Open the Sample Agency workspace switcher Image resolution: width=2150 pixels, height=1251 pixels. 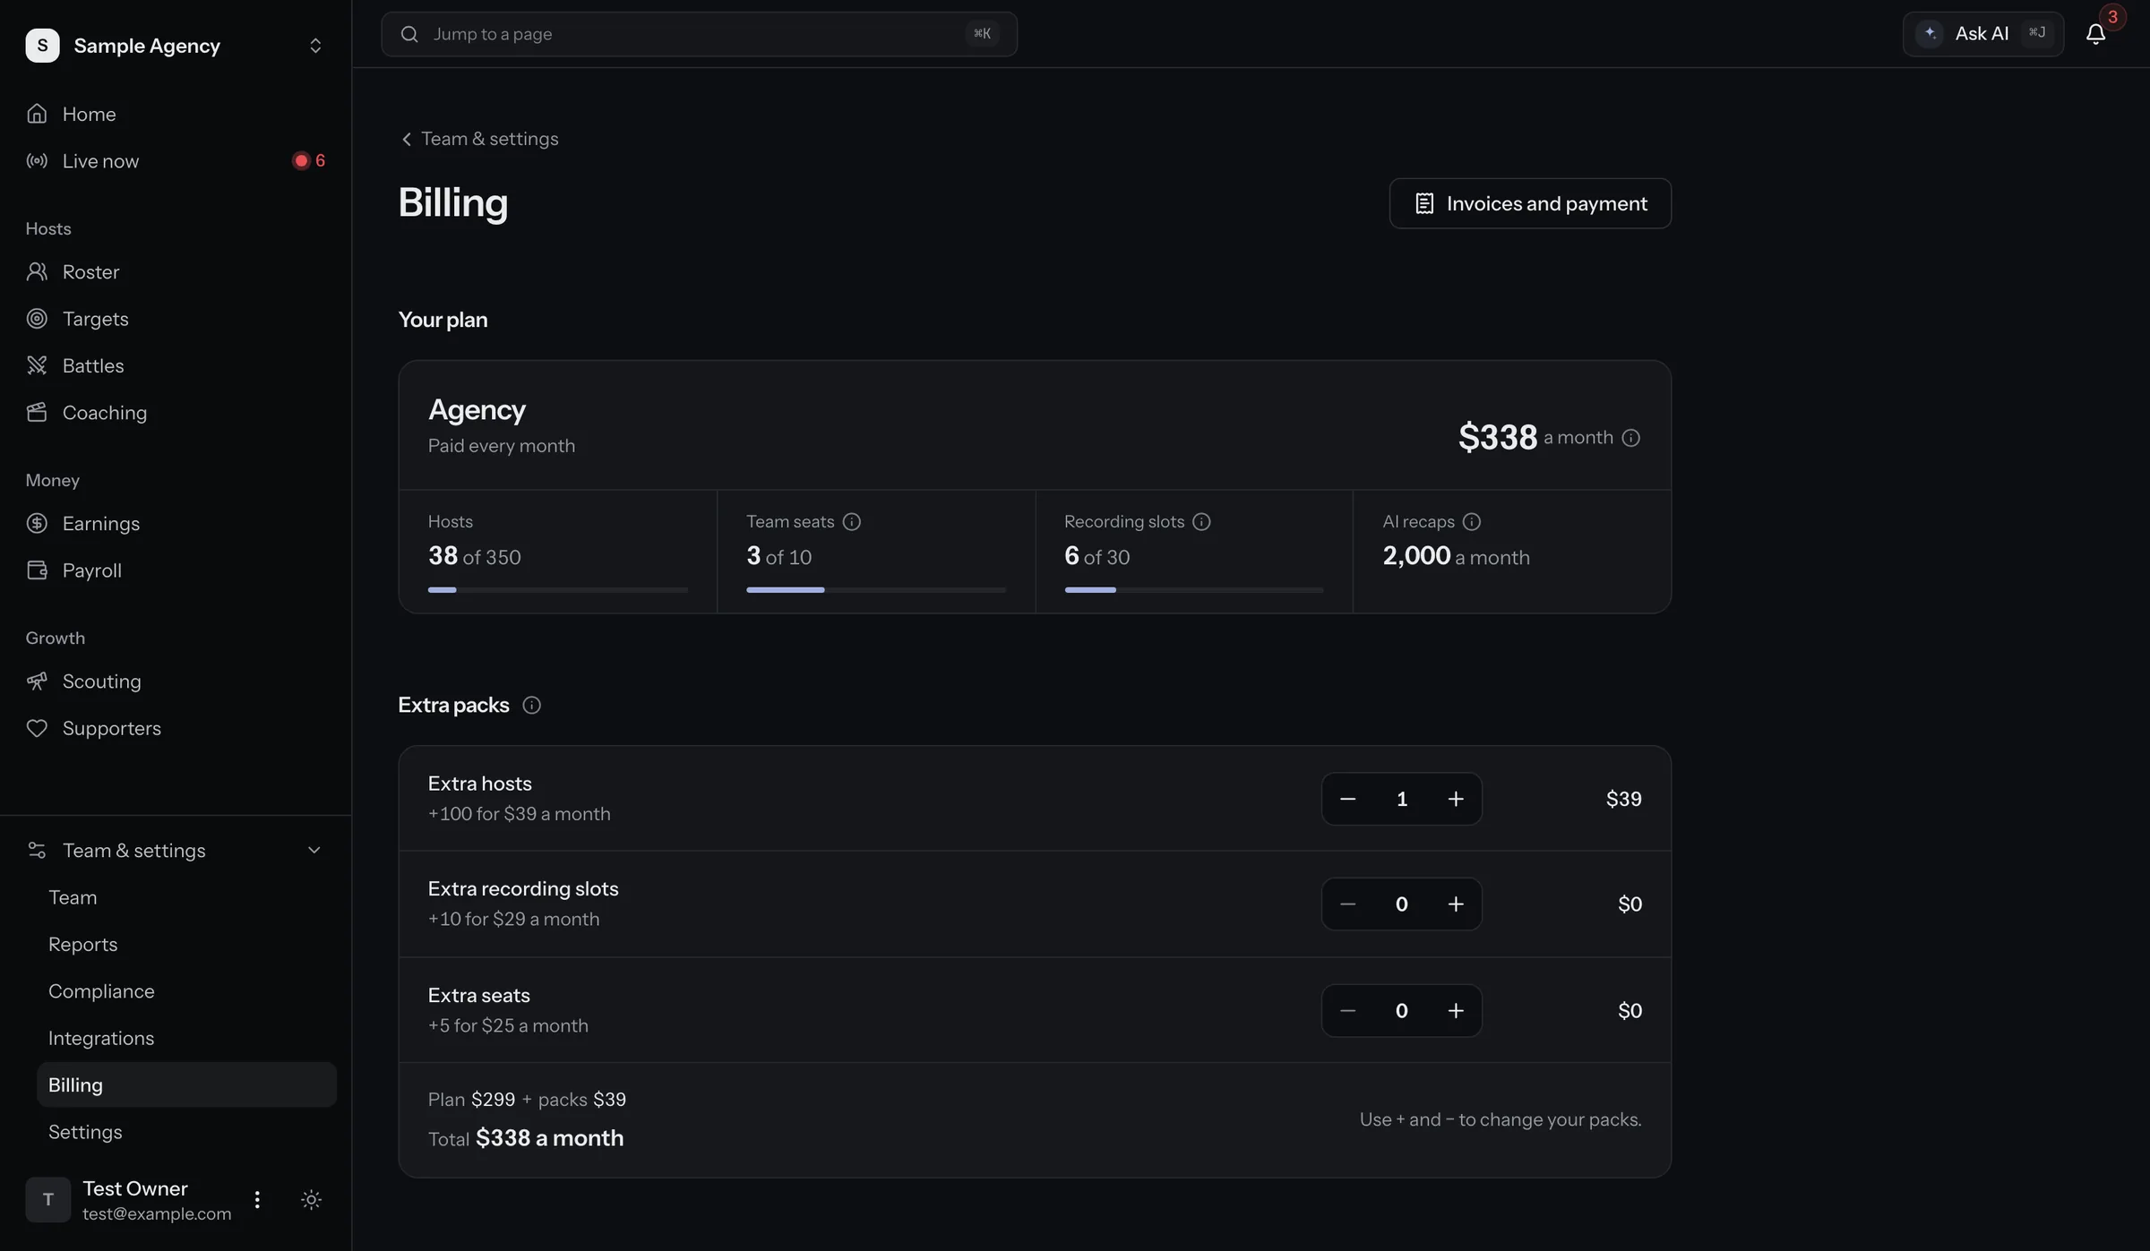click(176, 45)
